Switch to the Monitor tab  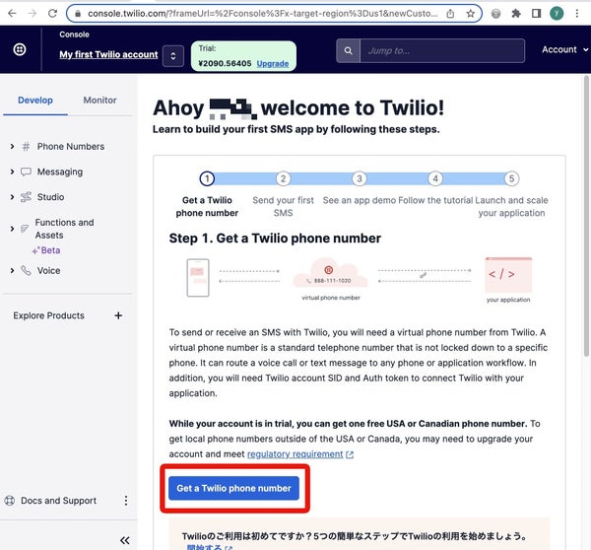pyautogui.click(x=99, y=101)
